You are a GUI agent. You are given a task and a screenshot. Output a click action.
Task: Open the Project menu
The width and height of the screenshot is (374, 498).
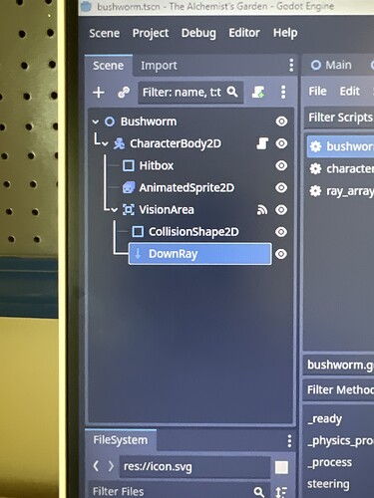151,33
